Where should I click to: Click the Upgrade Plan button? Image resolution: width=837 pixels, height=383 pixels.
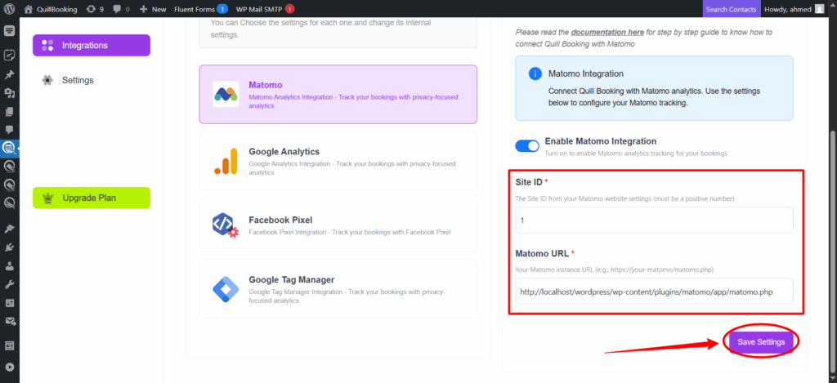click(91, 198)
